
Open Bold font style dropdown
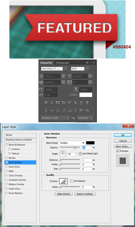87,69
